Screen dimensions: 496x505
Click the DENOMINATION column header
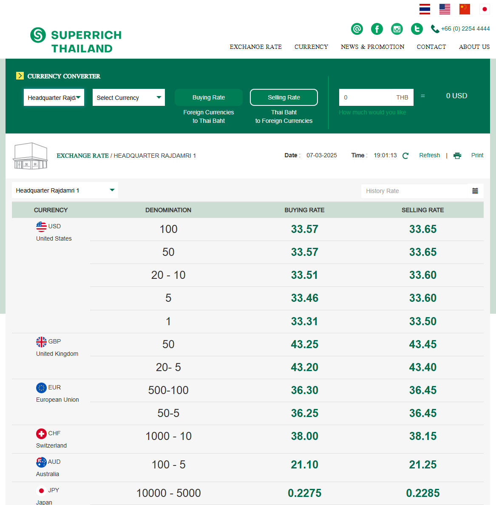point(168,210)
